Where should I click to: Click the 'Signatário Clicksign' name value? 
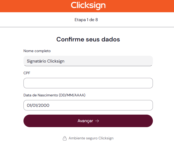(x=46, y=61)
